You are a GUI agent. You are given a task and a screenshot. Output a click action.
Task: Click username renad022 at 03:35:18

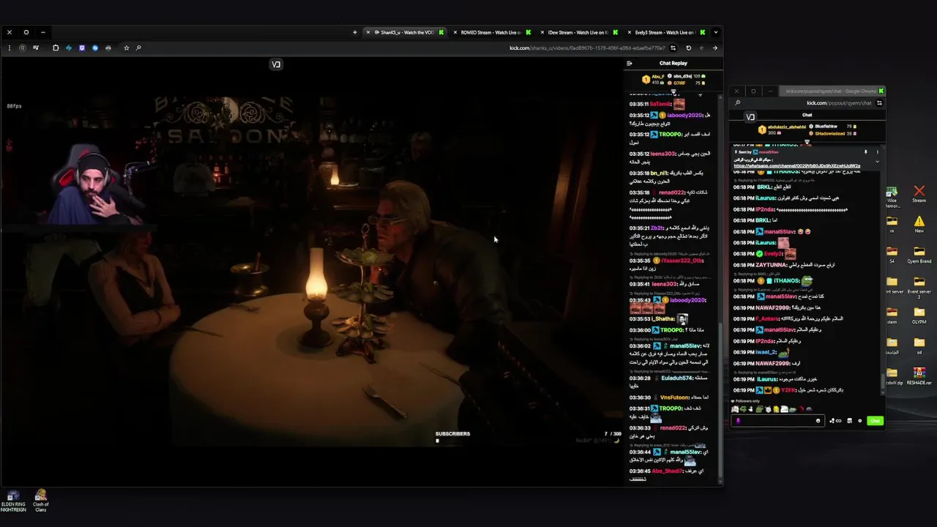(671, 193)
